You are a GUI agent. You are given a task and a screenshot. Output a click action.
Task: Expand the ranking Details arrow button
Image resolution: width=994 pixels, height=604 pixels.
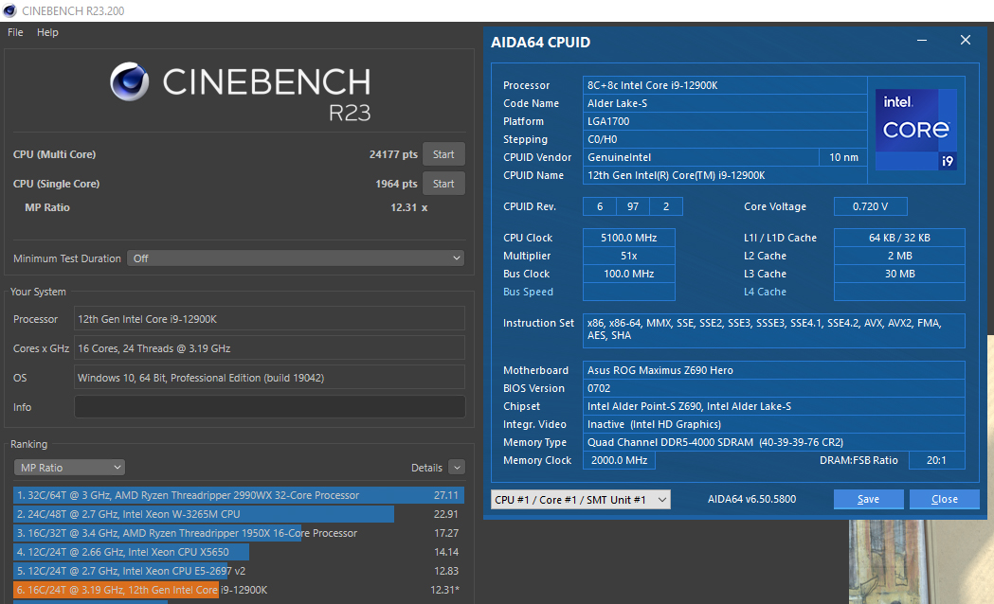click(x=457, y=468)
